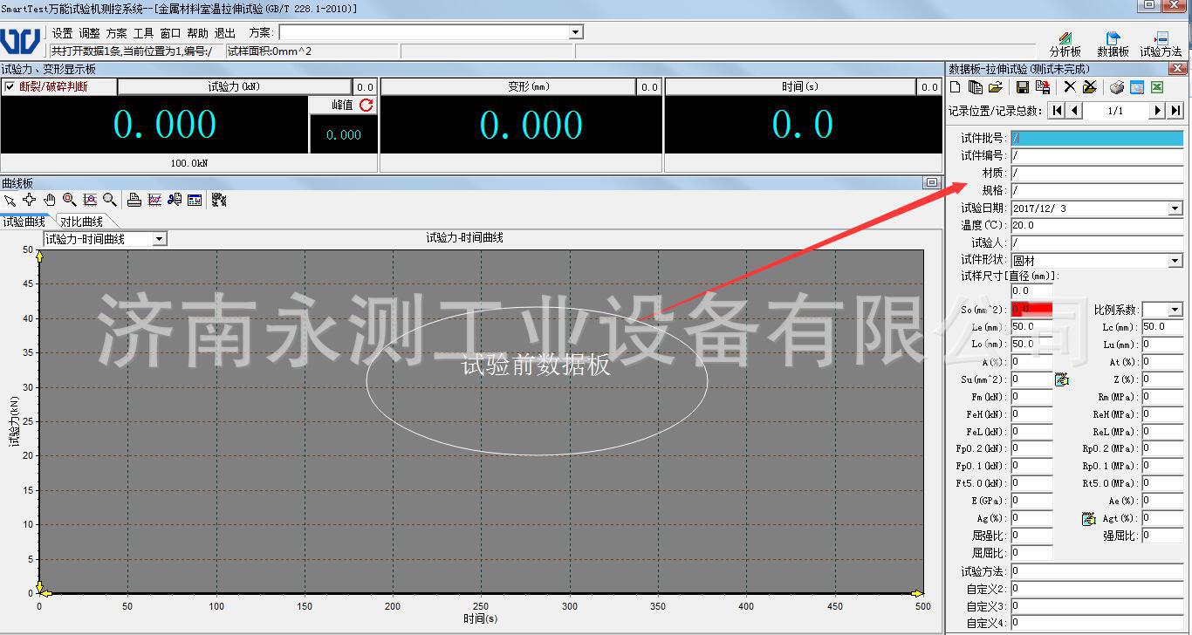Select the arrow pointer tool in curve toolbar

tap(10, 201)
